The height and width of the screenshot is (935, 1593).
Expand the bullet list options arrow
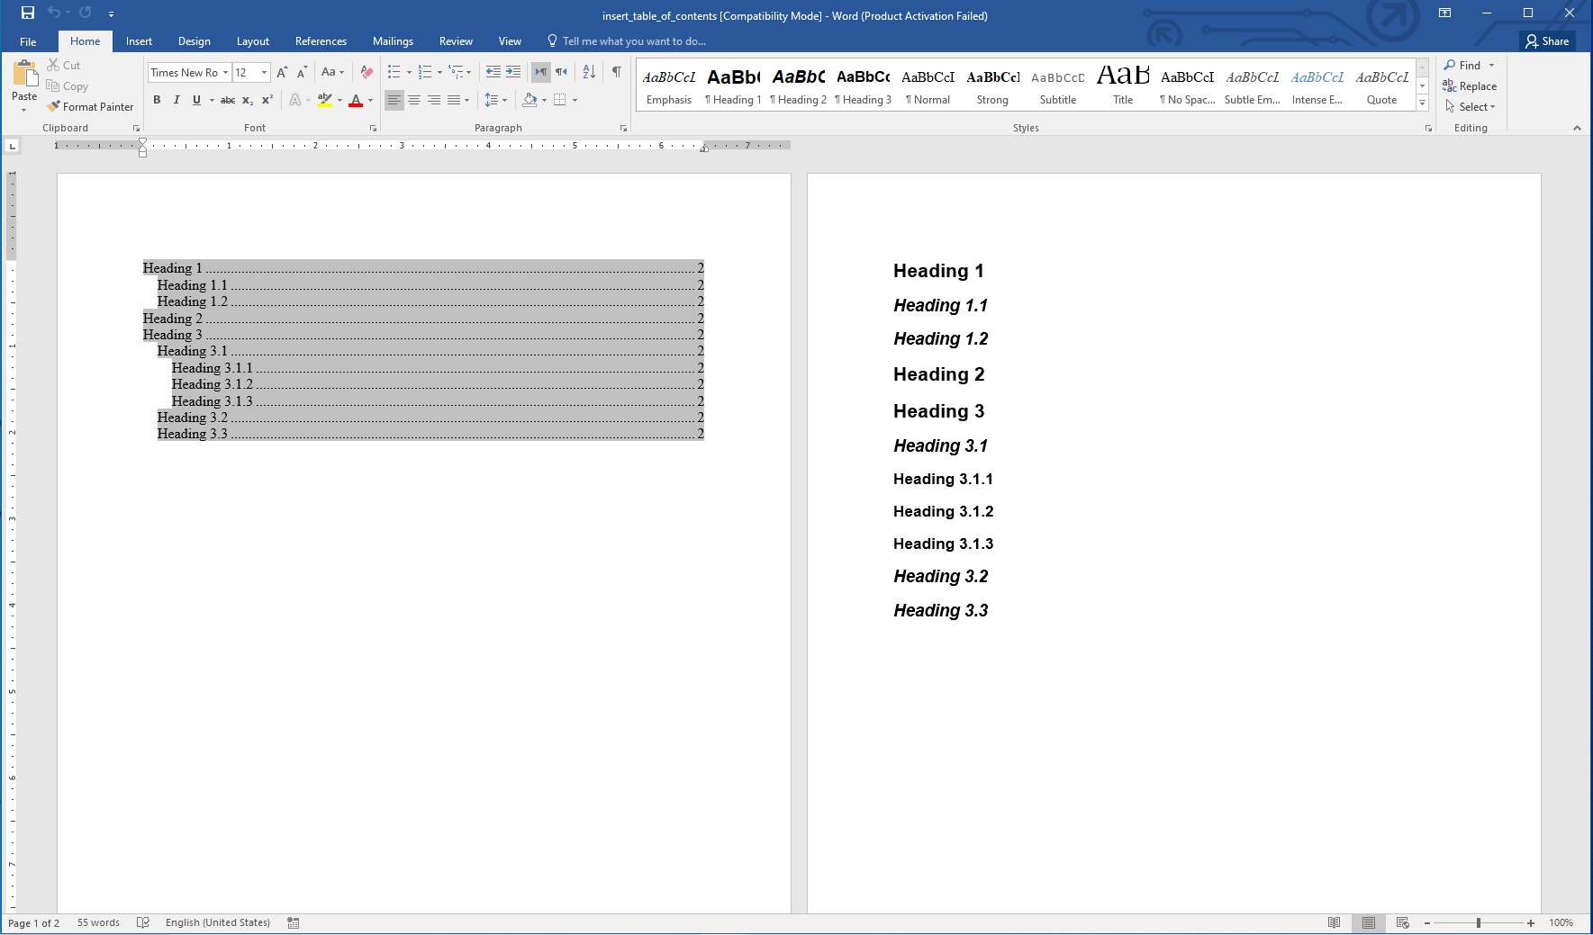(x=408, y=72)
